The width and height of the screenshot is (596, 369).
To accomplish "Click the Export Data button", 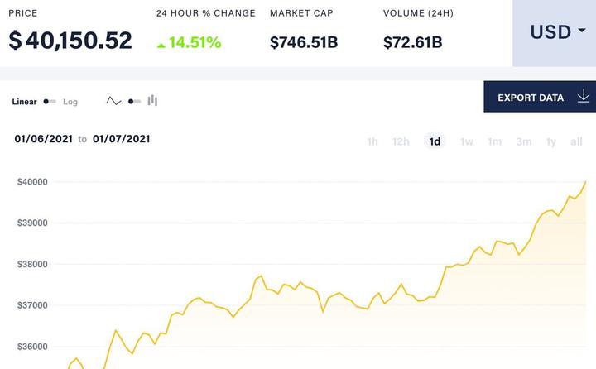I will coord(540,97).
